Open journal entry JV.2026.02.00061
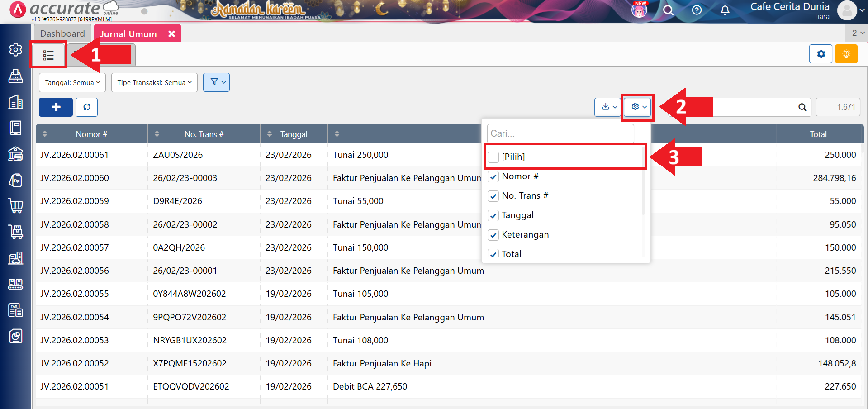The width and height of the screenshot is (868, 409). [x=75, y=155]
